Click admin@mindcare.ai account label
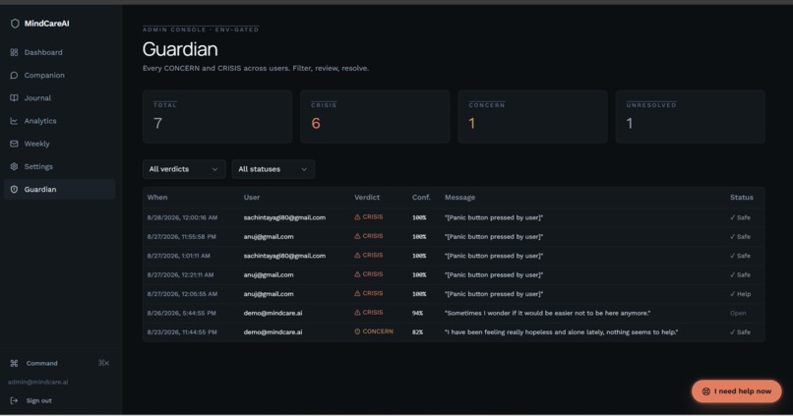The image size is (793, 416). 38,383
